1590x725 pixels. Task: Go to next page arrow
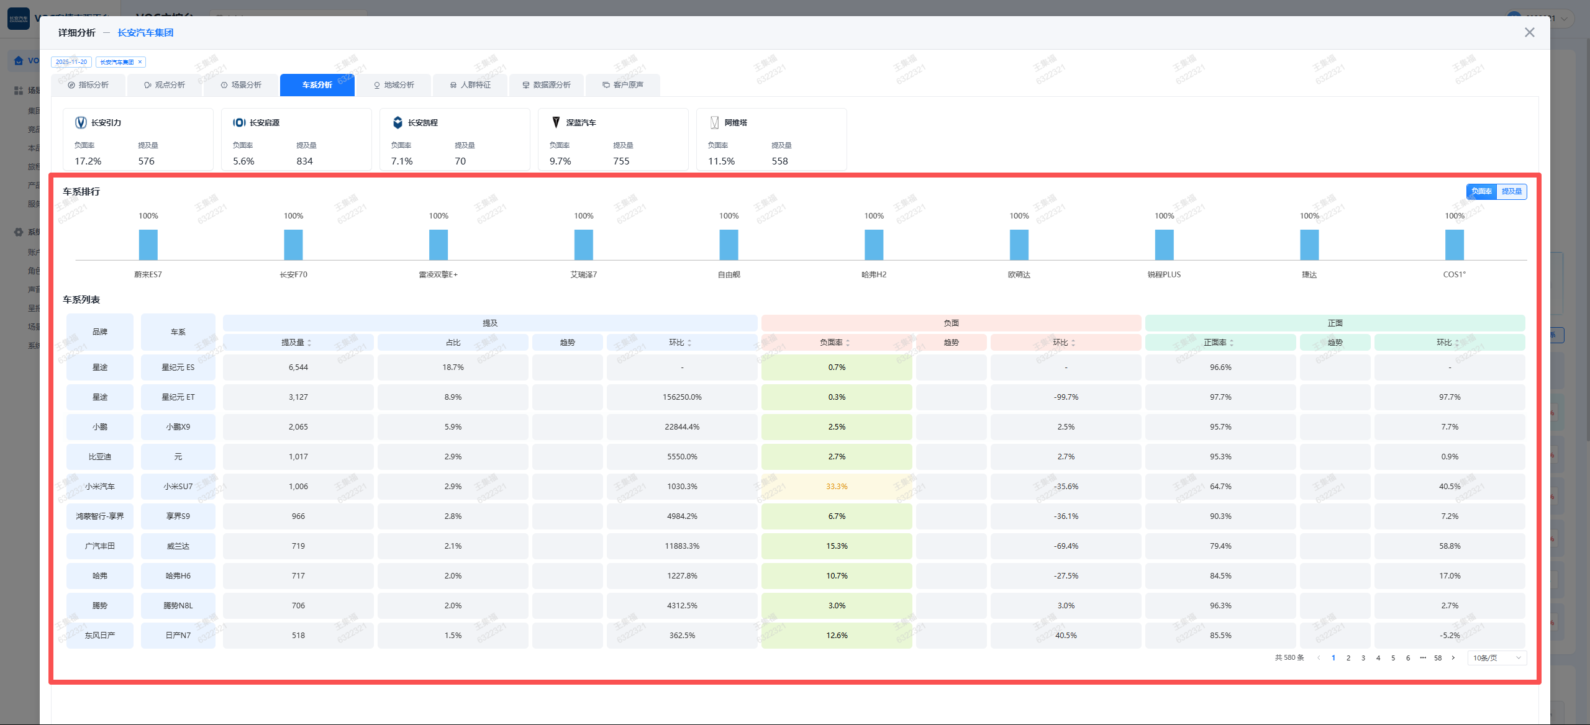click(1453, 658)
